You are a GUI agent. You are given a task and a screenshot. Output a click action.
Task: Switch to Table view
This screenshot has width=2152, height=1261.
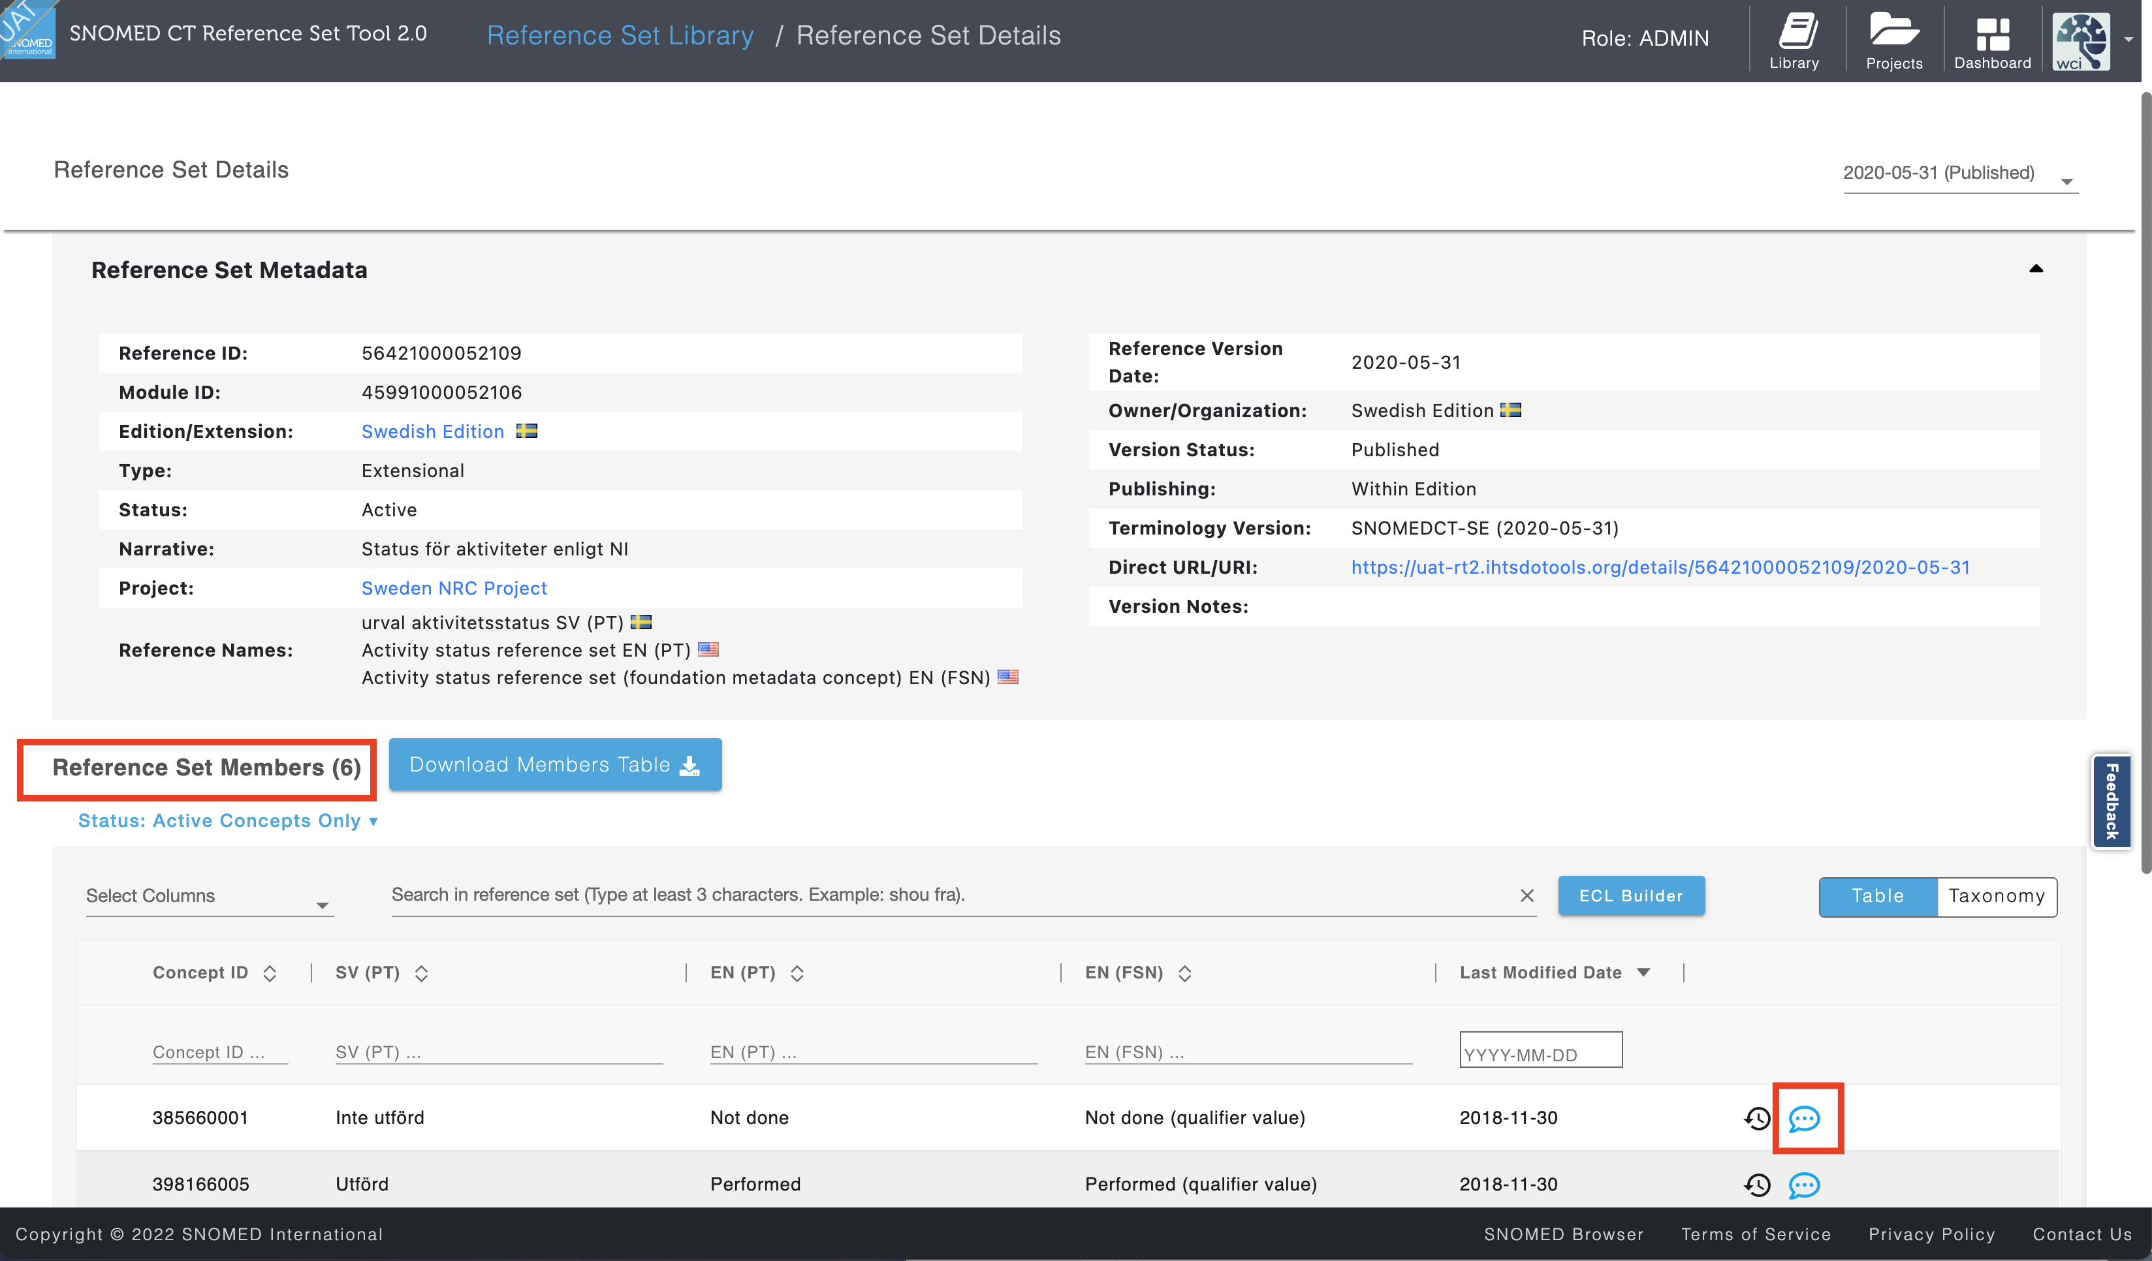pos(1878,896)
